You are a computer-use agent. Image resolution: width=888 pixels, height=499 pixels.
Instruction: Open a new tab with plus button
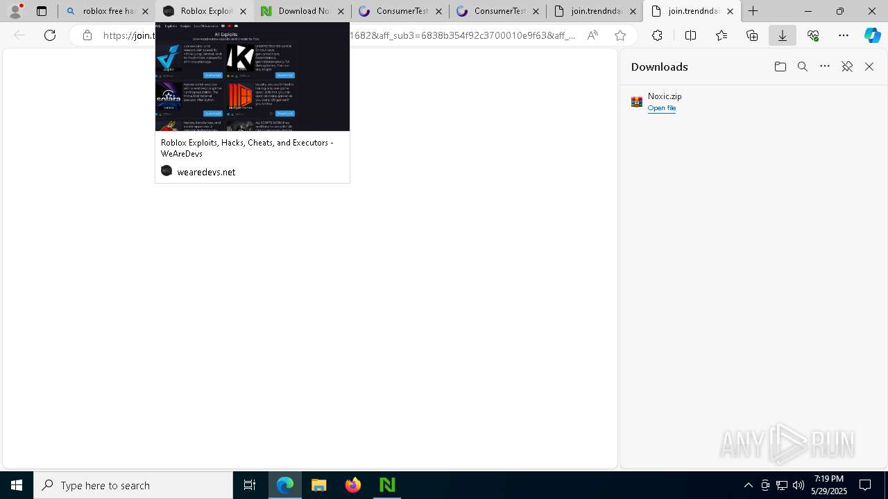click(x=753, y=11)
